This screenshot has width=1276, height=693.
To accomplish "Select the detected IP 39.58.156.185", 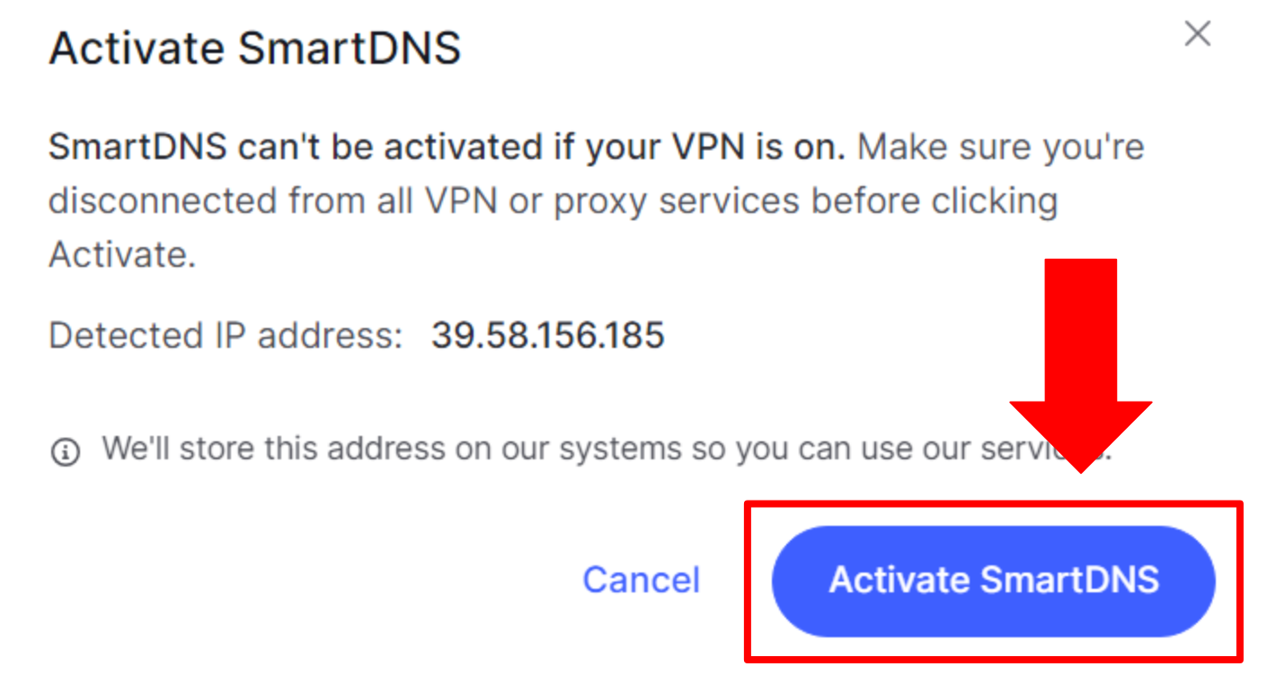I will pos(547,335).
